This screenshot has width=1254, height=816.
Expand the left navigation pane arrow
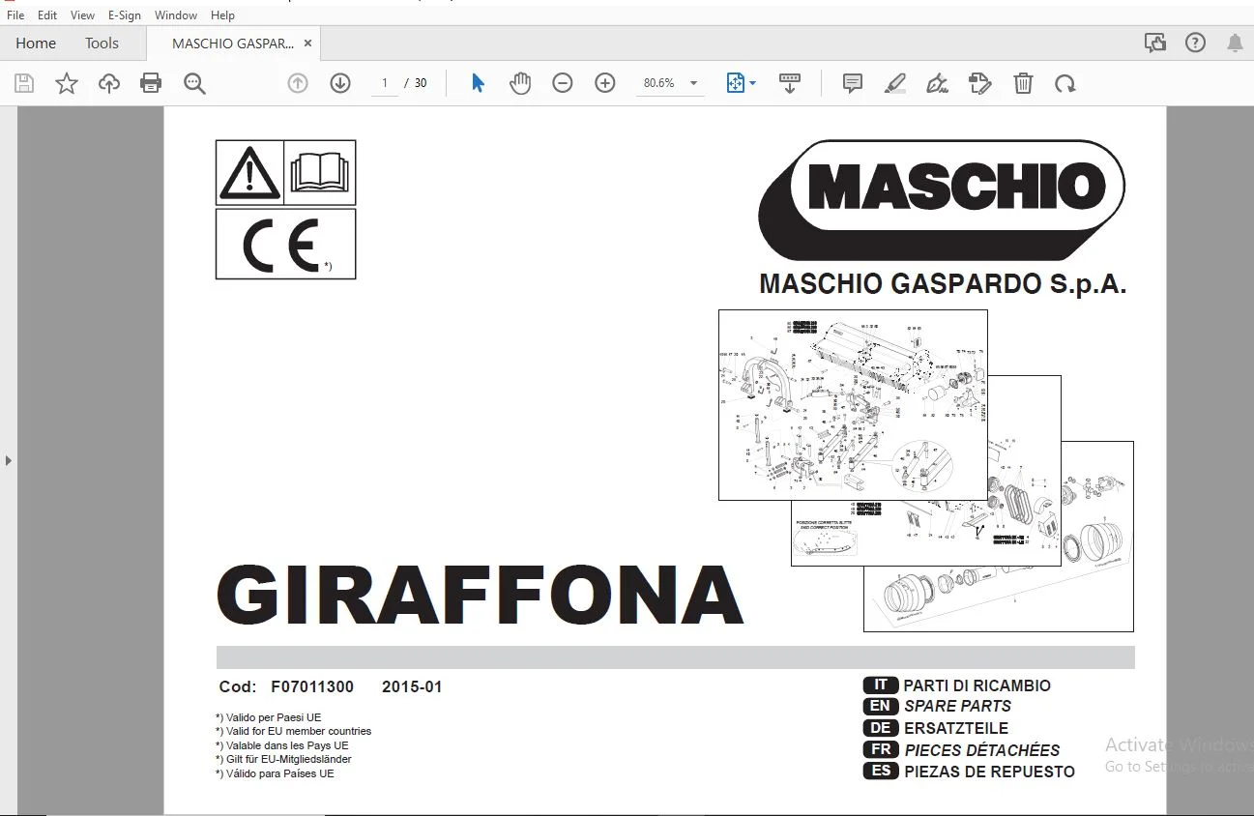(9, 460)
